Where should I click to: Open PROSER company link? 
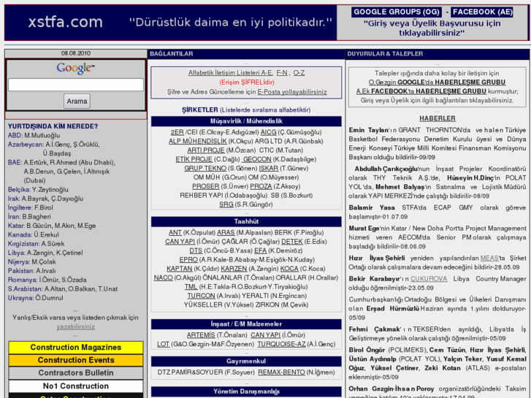pyautogui.click(x=205, y=187)
